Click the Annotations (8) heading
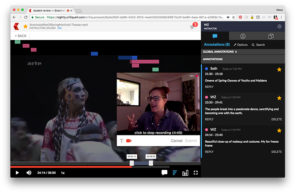Image resolution: width=295 pixels, height=193 pixels. pos(217,45)
